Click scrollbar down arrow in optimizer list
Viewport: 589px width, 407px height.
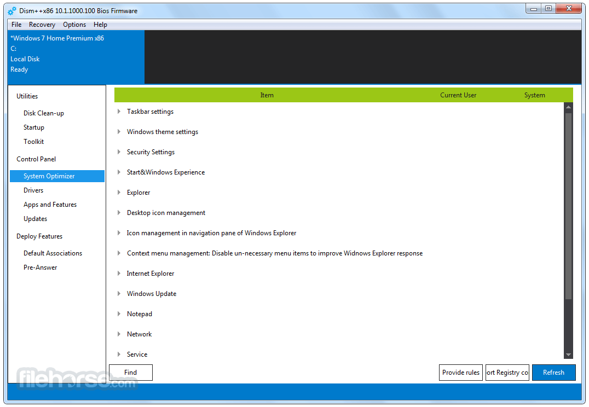pyautogui.click(x=568, y=355)
